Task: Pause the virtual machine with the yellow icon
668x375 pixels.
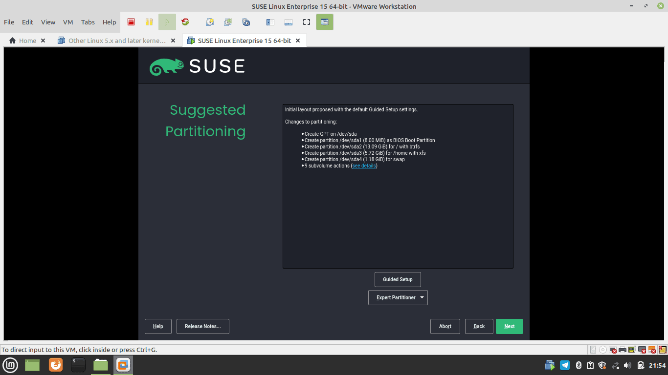Action: 149,22
